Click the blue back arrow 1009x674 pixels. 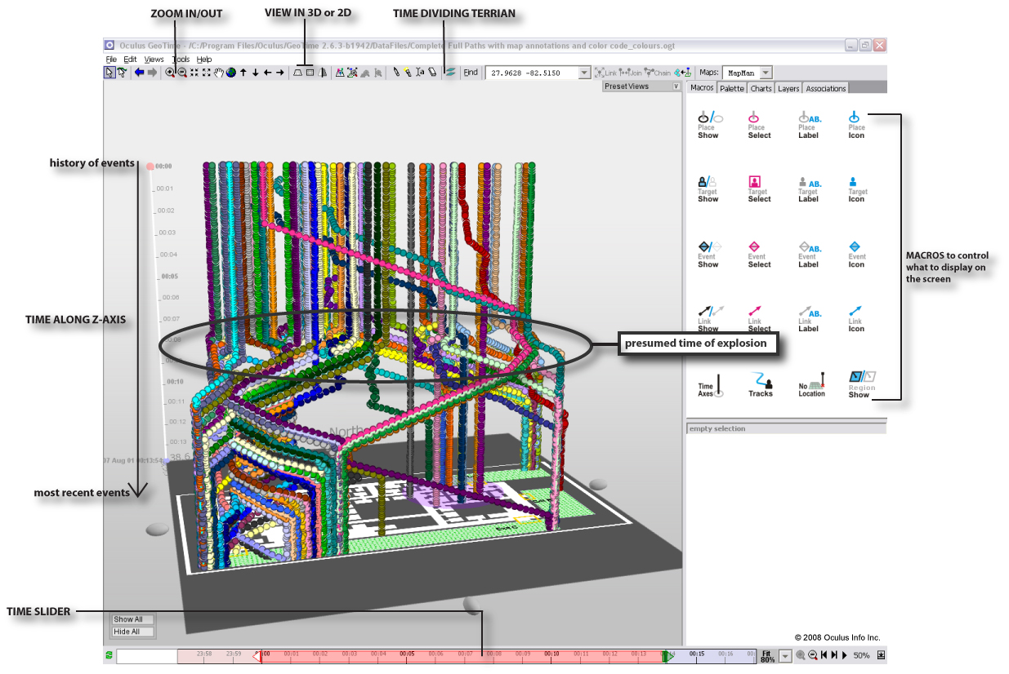tap(139, 72)
